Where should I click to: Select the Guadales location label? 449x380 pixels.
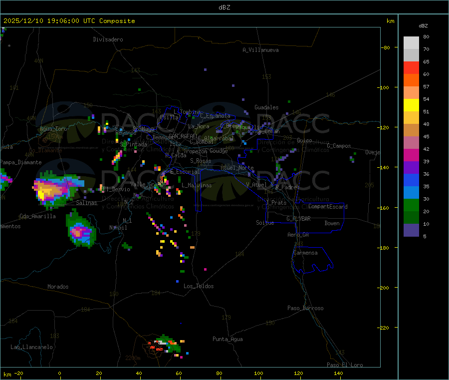(266, 107)
